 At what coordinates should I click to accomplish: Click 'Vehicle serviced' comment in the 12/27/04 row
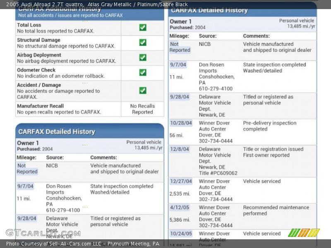[262, 181]
